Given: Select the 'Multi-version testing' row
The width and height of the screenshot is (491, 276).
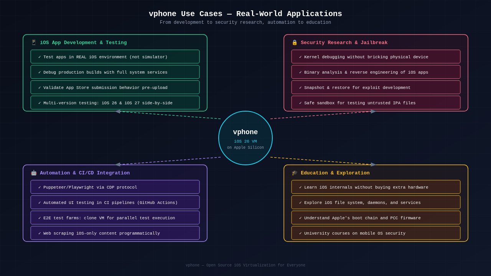Looking at the screenshot, I should (115, 103).
